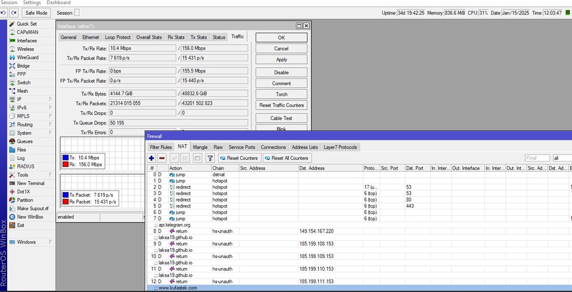The height and width of the screenshot is (292, 572).
Task: Open Log section
Action: click(x=20, y=158)
